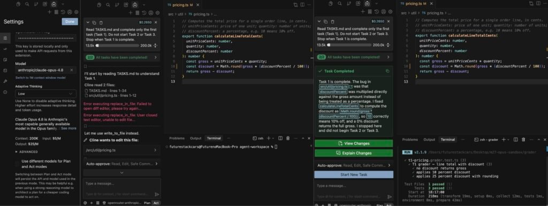Screen dimensions: 548x206
Task: Expand /src/util/pricing.ts edit row
Action: (x=121, y=150)
